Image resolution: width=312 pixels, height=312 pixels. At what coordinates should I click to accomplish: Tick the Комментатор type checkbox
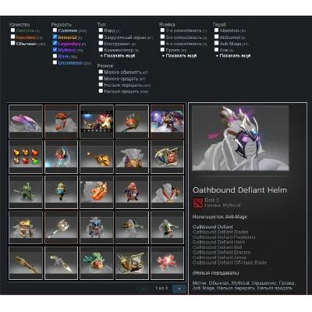pos(101,50)
